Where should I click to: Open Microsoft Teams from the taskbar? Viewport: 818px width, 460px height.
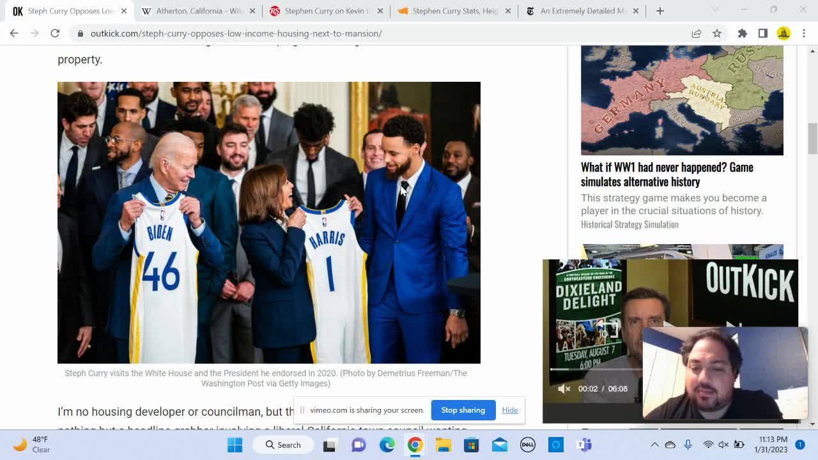[x=583, y=445]
